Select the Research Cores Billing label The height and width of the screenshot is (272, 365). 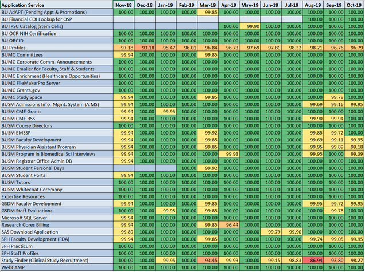tap(57, 225)
